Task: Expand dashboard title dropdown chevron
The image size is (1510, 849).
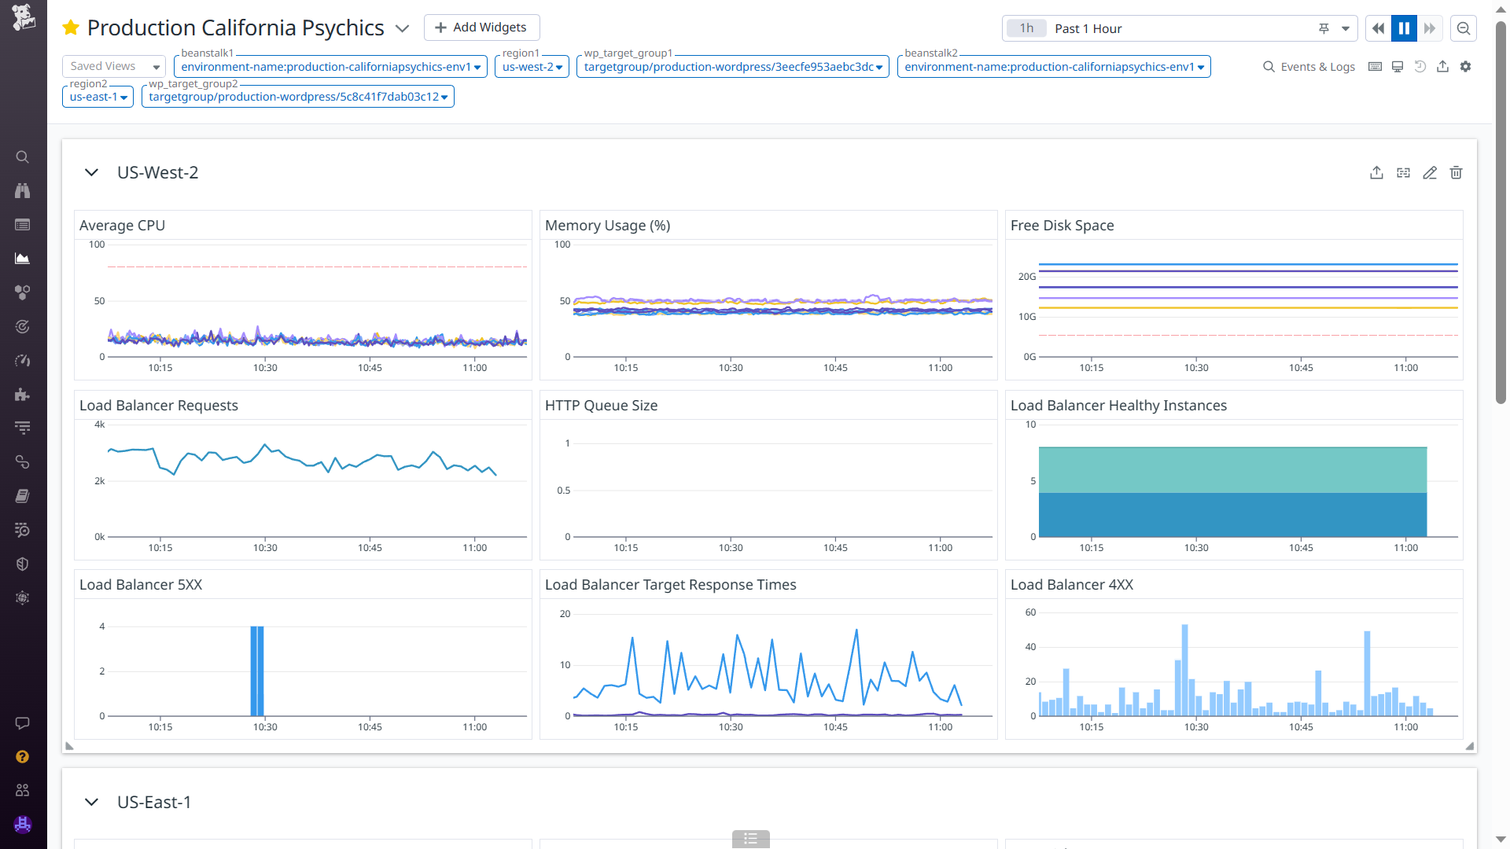Action: (x=403, y=28)
